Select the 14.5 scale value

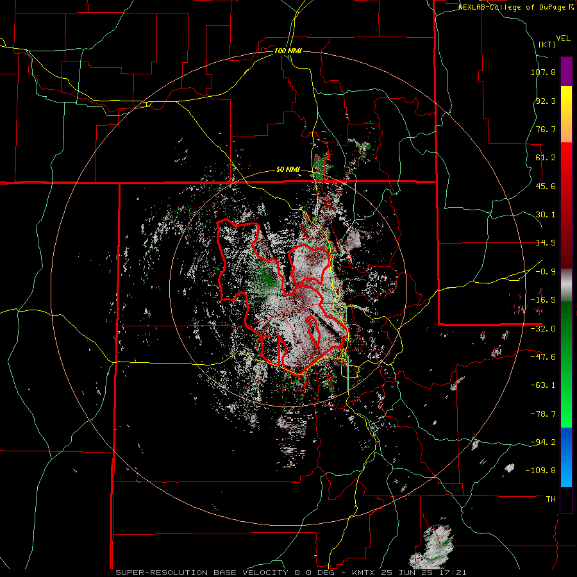pos(546,243)
